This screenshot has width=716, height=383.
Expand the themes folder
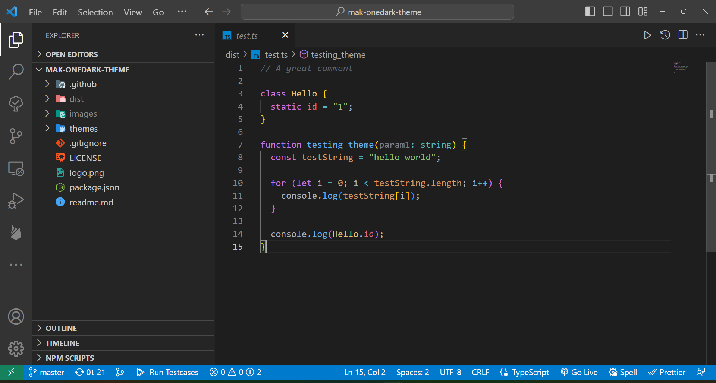pos(84,129)
